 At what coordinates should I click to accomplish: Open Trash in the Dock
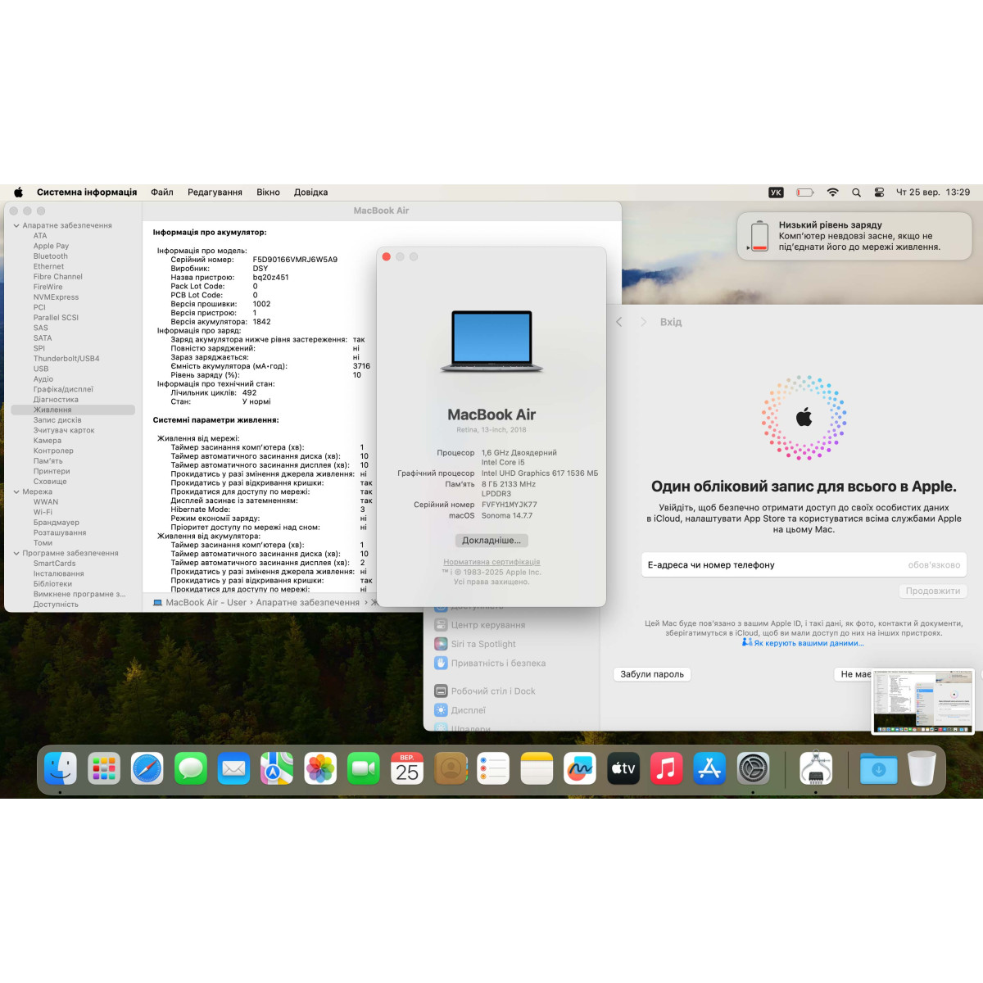click(922, 768)
